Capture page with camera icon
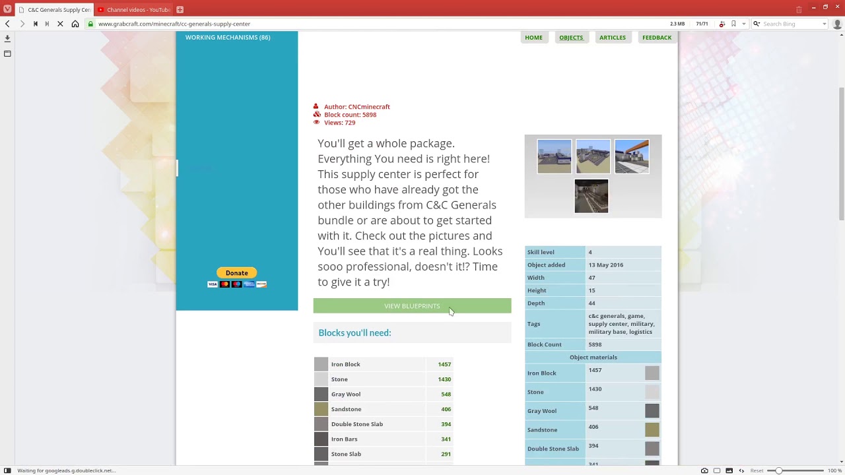The image size is (845, 475). coord(704,470)
